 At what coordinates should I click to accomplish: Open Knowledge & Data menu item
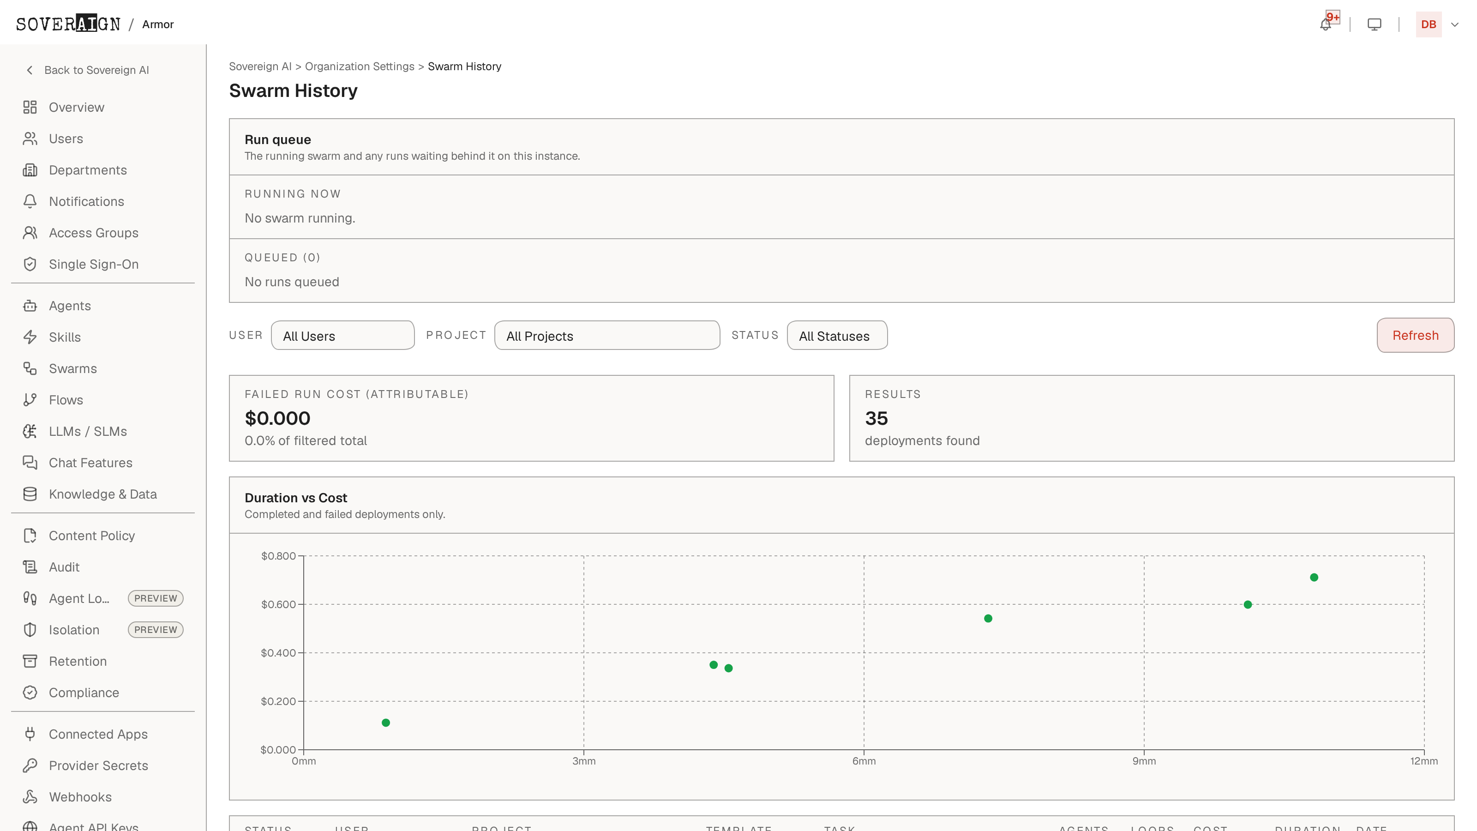[102, 494]
